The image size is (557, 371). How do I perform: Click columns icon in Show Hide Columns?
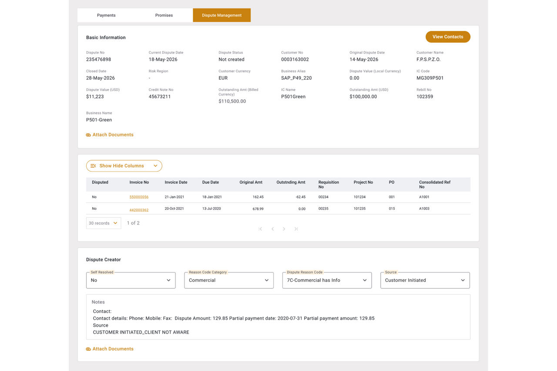tap(93, 166)
